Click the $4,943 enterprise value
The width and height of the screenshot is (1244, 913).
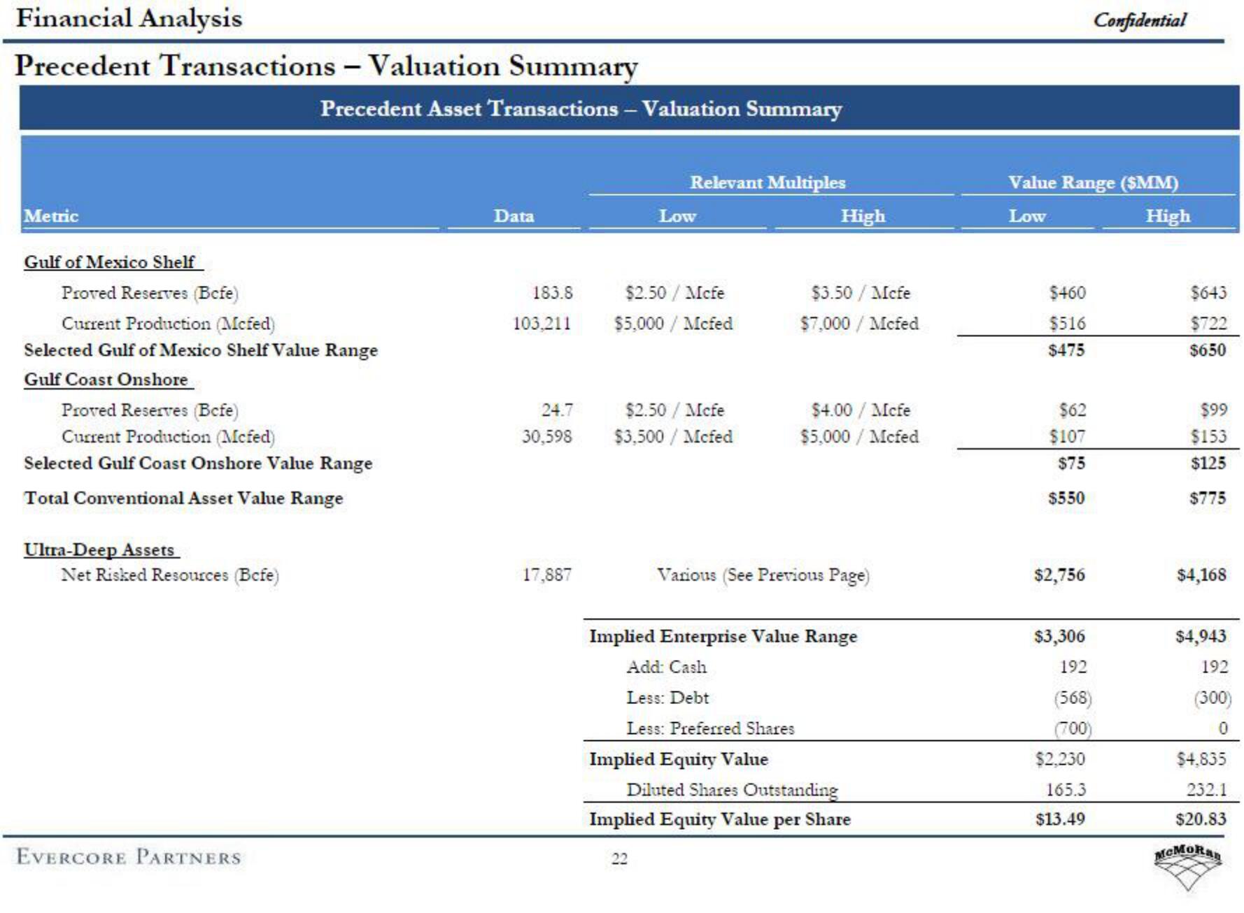[x=1201, y=637]
